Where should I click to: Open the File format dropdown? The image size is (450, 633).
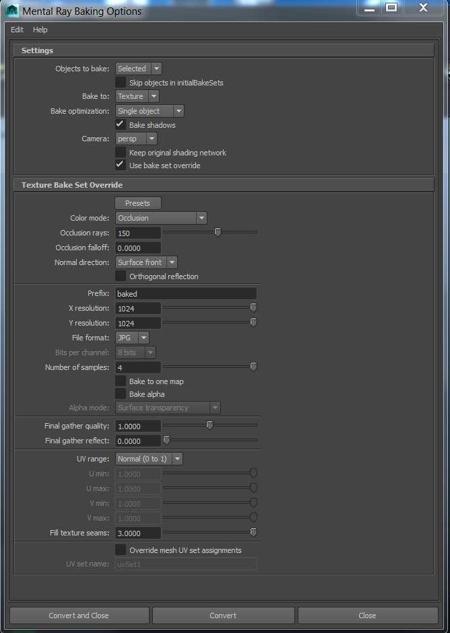[132, 338]
